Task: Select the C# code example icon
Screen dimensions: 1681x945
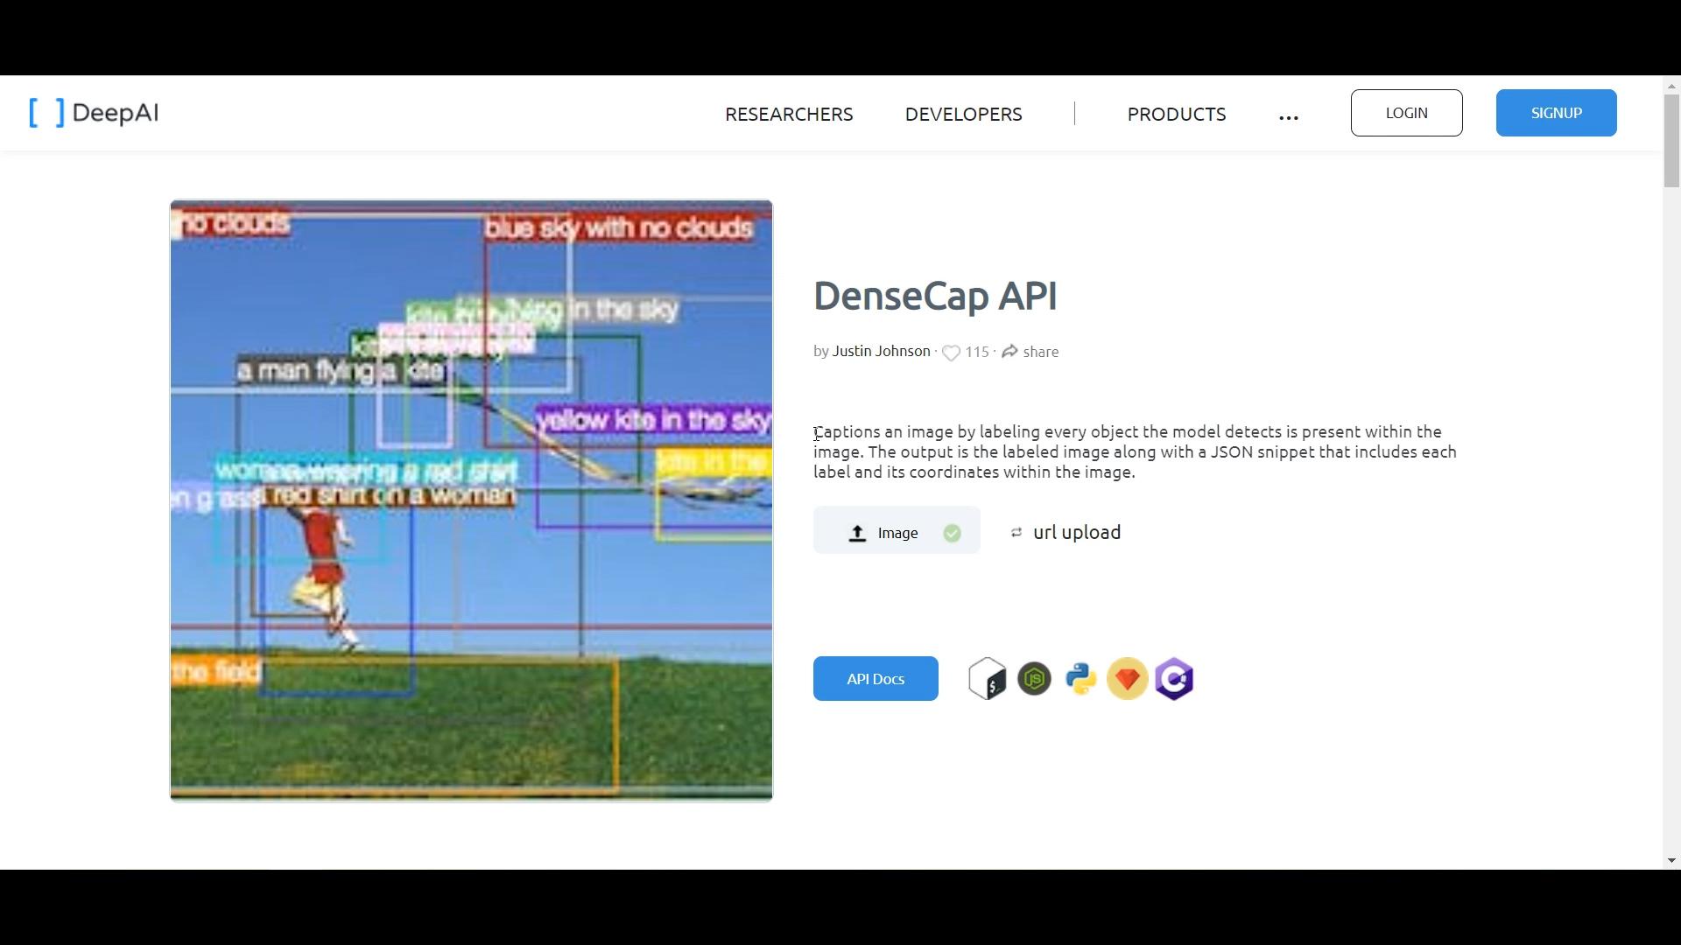Action: pos(1174,679)
